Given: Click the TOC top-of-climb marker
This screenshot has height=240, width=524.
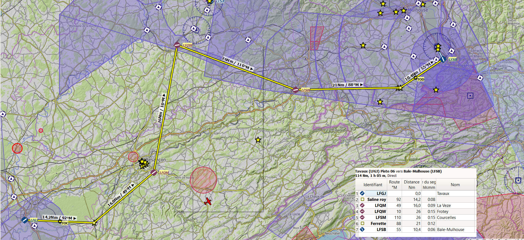Looking at the screenshot, I should [60, 221].
